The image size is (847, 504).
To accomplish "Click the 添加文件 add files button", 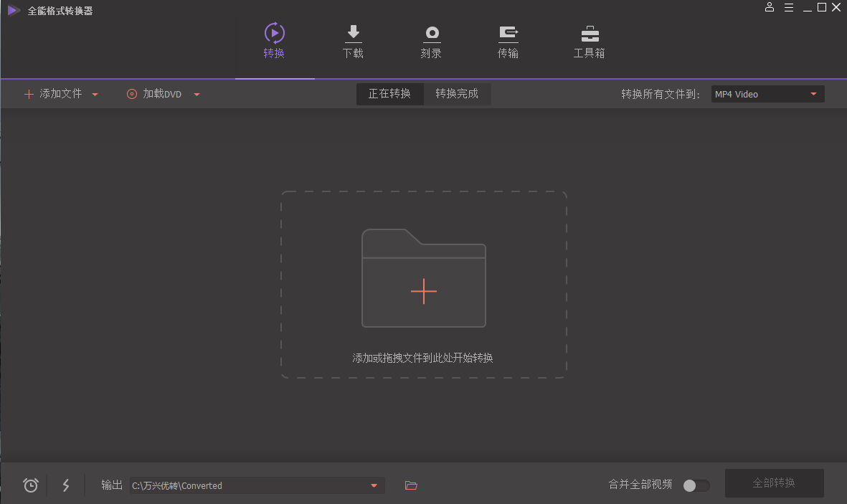I will coord(53,94).
